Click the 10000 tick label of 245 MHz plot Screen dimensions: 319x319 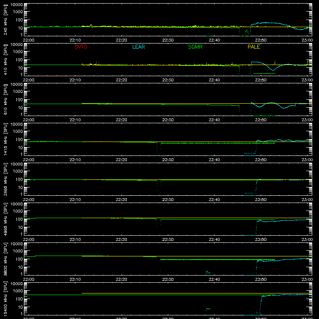coord(16,5)
